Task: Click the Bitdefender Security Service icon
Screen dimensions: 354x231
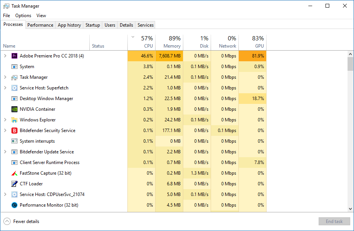Action: tap(14, 131)
